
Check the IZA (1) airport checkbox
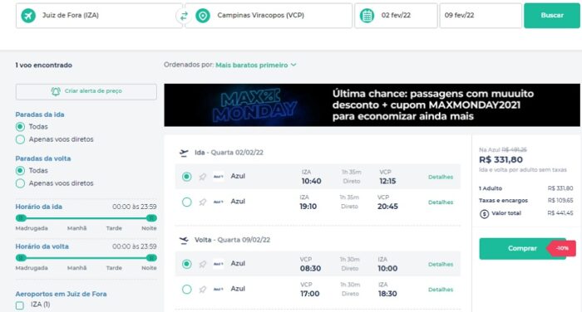20,305
